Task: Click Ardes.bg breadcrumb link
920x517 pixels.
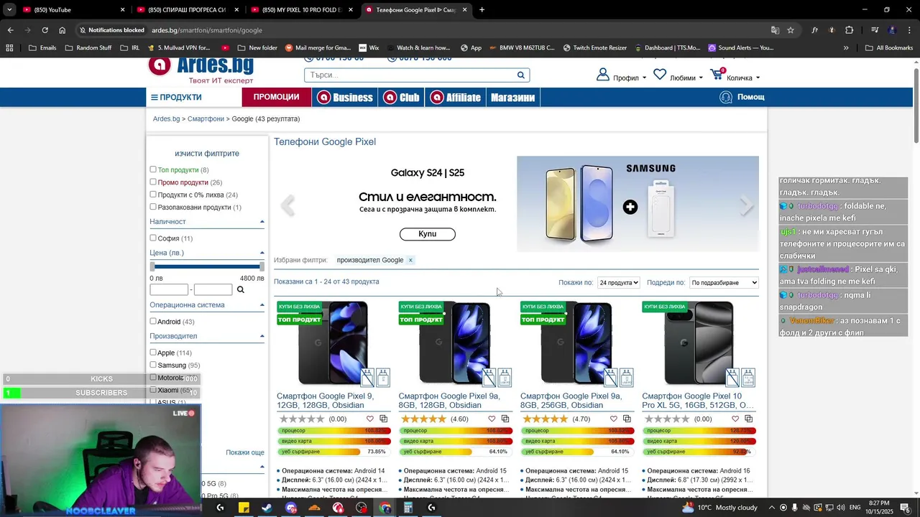Action: pyautogui.click(x=166, y=119)
